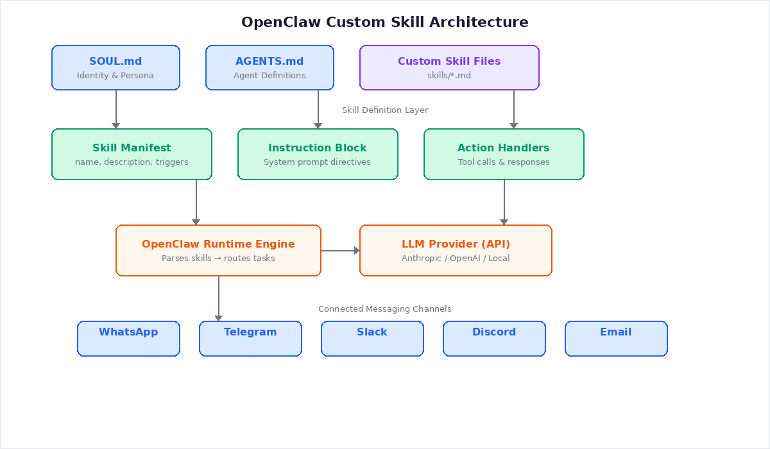Click the Slack channel box
Screen dimensions: 770x449
point(372,339)
